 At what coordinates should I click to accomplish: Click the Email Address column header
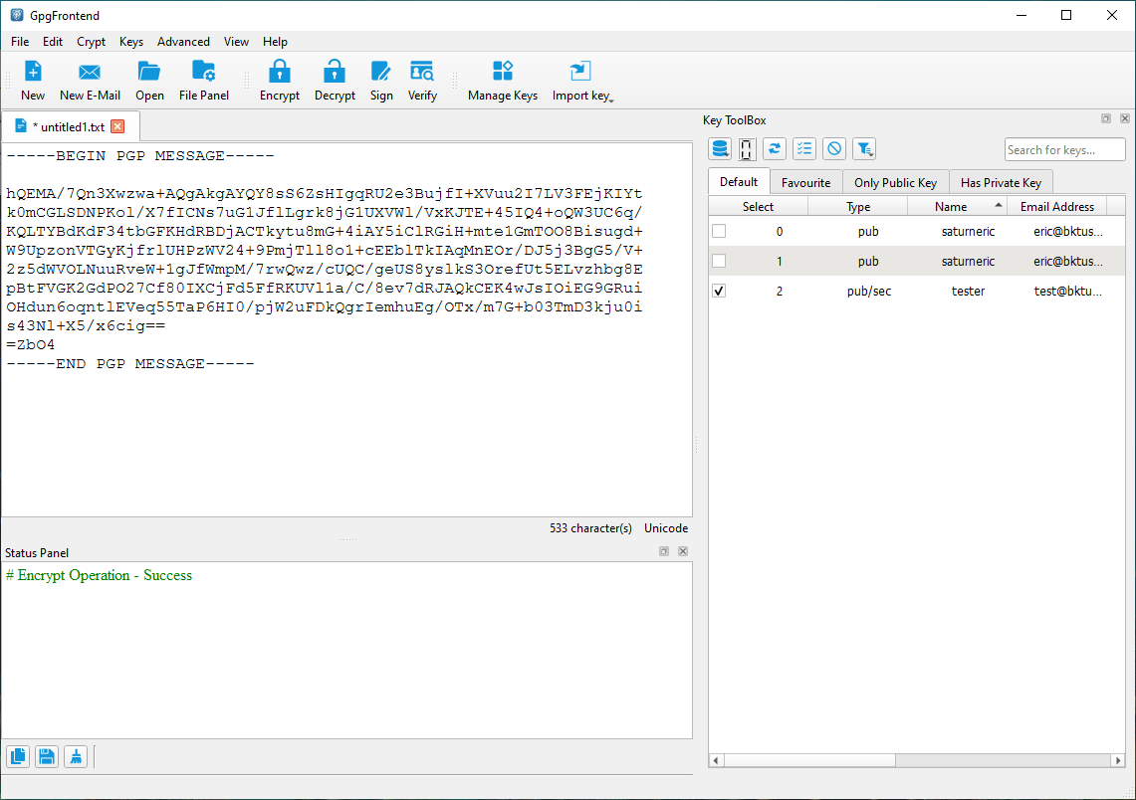tap(1057, 206)
